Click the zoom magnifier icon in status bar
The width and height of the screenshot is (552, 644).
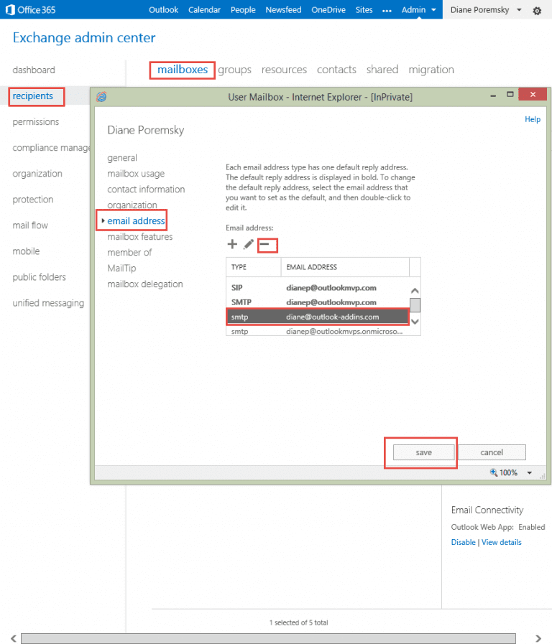pos(494,472)
